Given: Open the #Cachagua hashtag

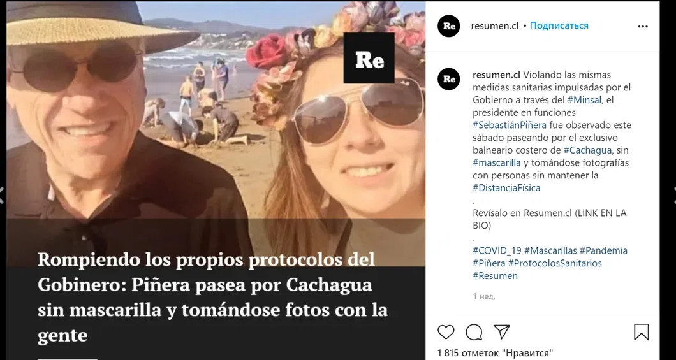Looking at the screenshot, I should pos(587,150).
